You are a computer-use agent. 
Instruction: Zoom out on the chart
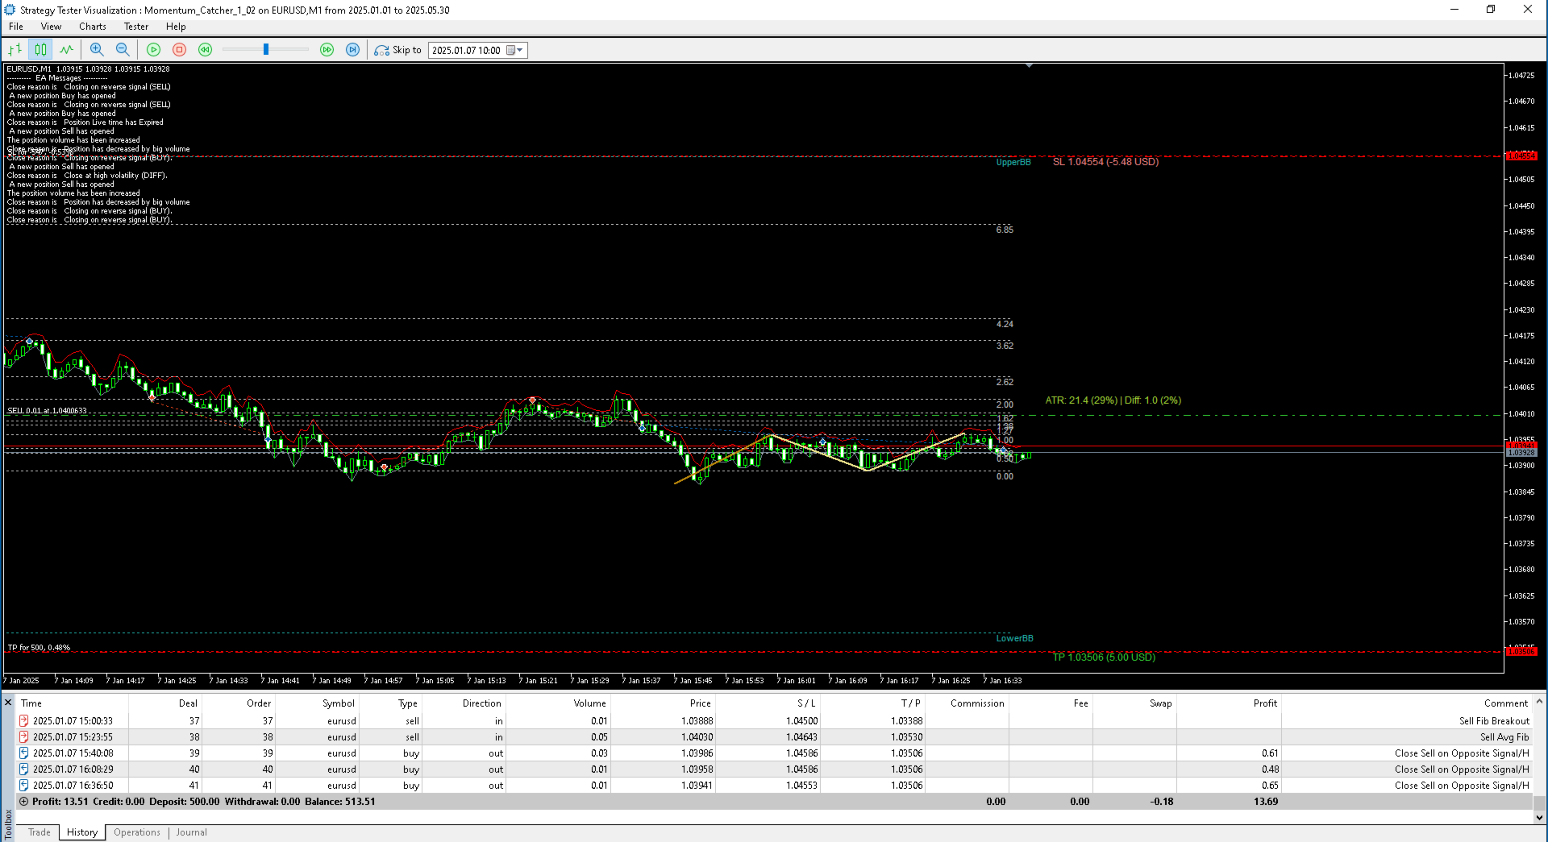[123, 49]
